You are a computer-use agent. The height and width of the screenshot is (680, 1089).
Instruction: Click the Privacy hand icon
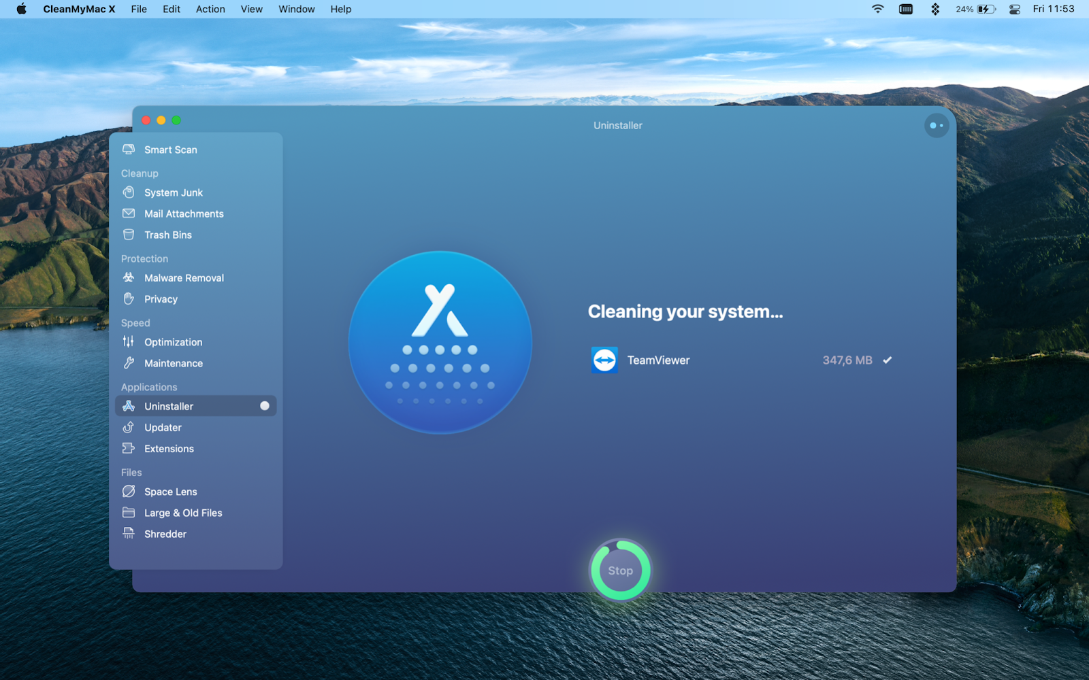pyautogui.click(x=129, y=299)
